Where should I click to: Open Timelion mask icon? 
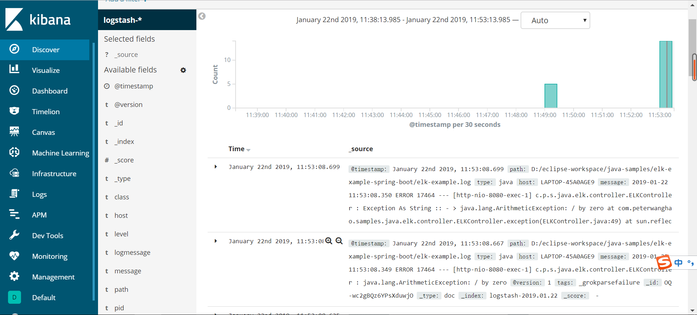pyautogui.click(x=15, y=111)
